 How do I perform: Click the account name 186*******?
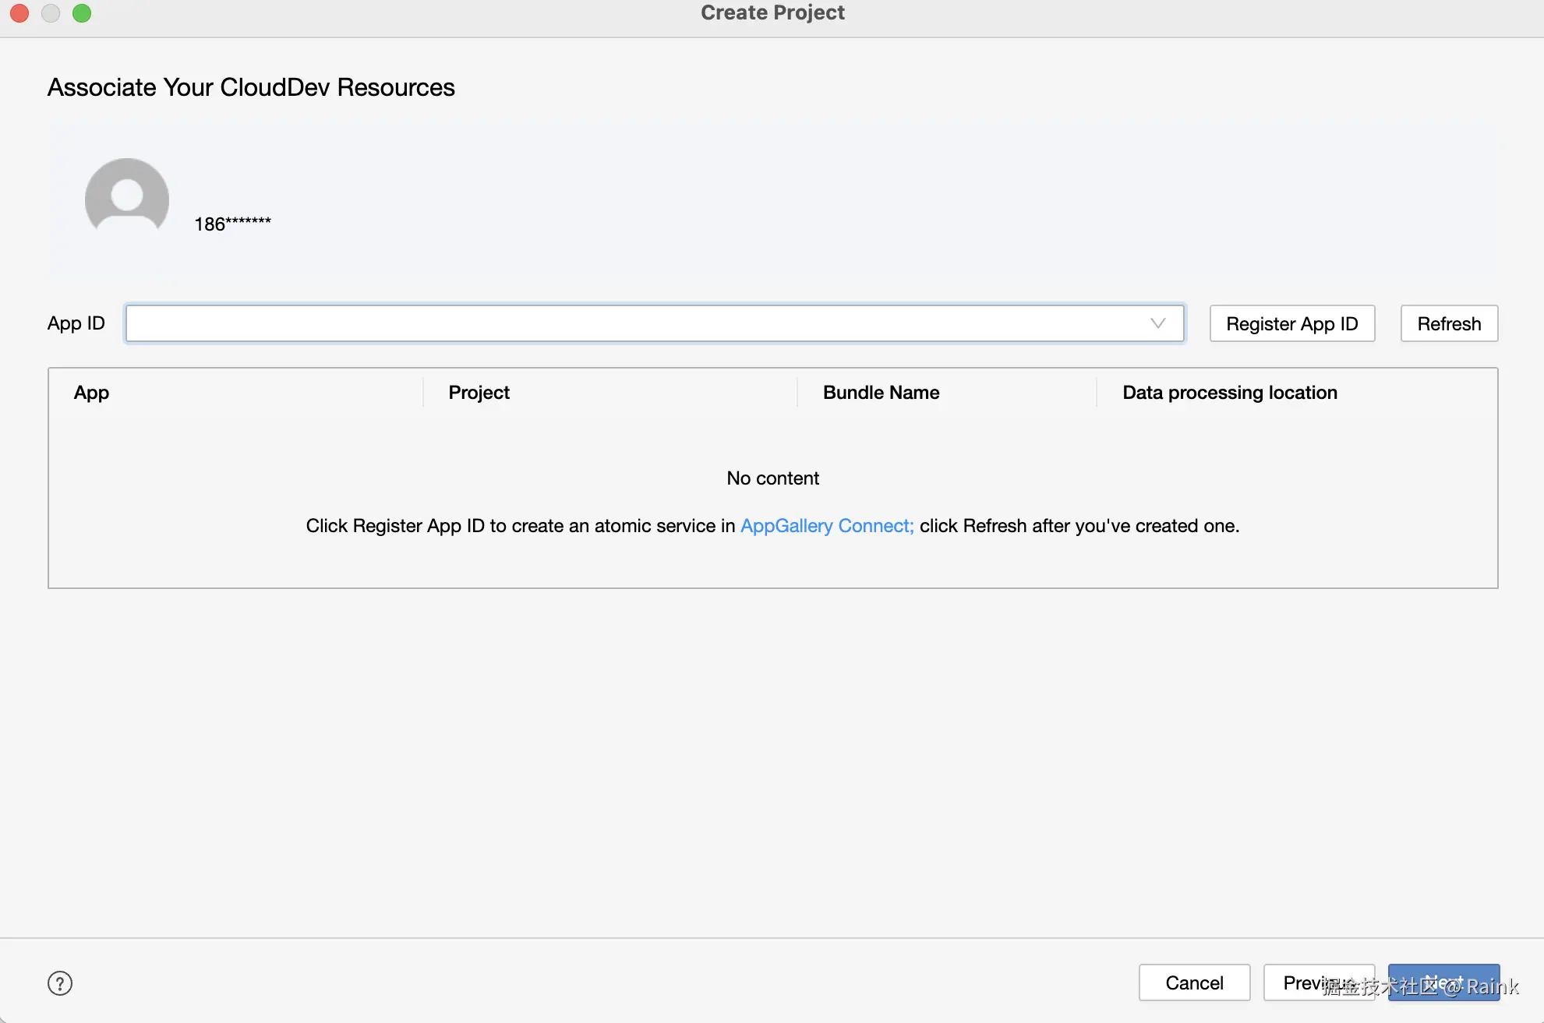[232, 224]
